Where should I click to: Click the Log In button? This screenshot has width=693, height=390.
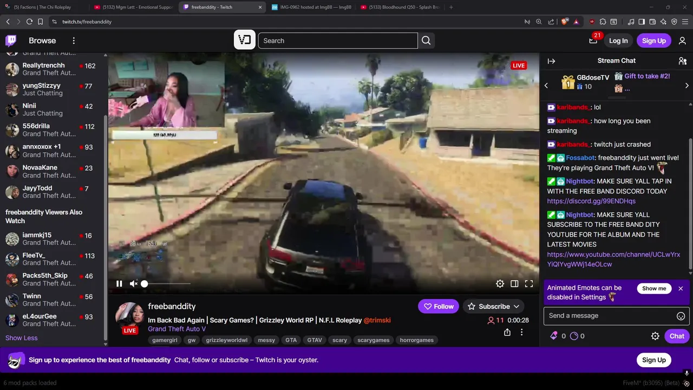618,41
